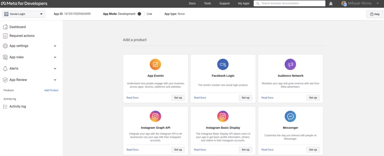Viewport: 384px width, 156px height.
Task: Expand the Alerts section chevron
Action: (55, 68)
